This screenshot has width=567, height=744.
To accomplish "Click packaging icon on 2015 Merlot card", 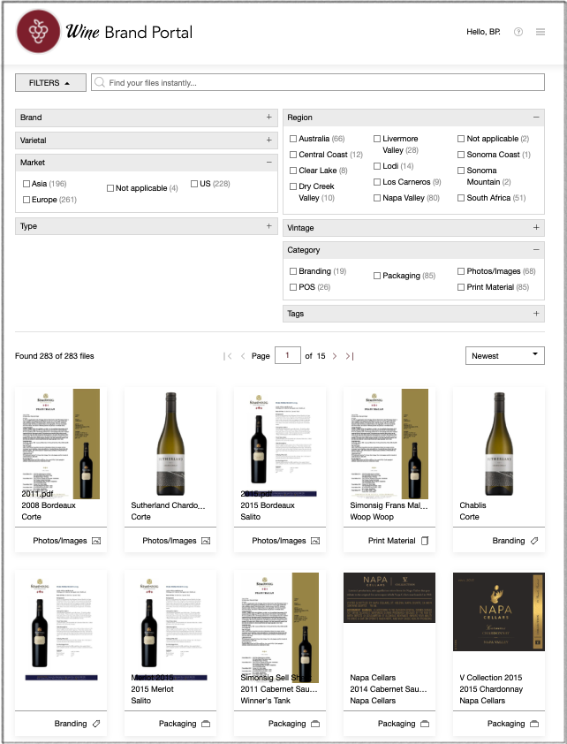I will click(x=206, y=724).
